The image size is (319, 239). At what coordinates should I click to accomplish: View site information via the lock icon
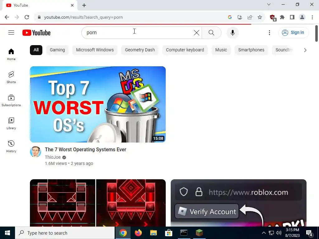click(39, 17)
